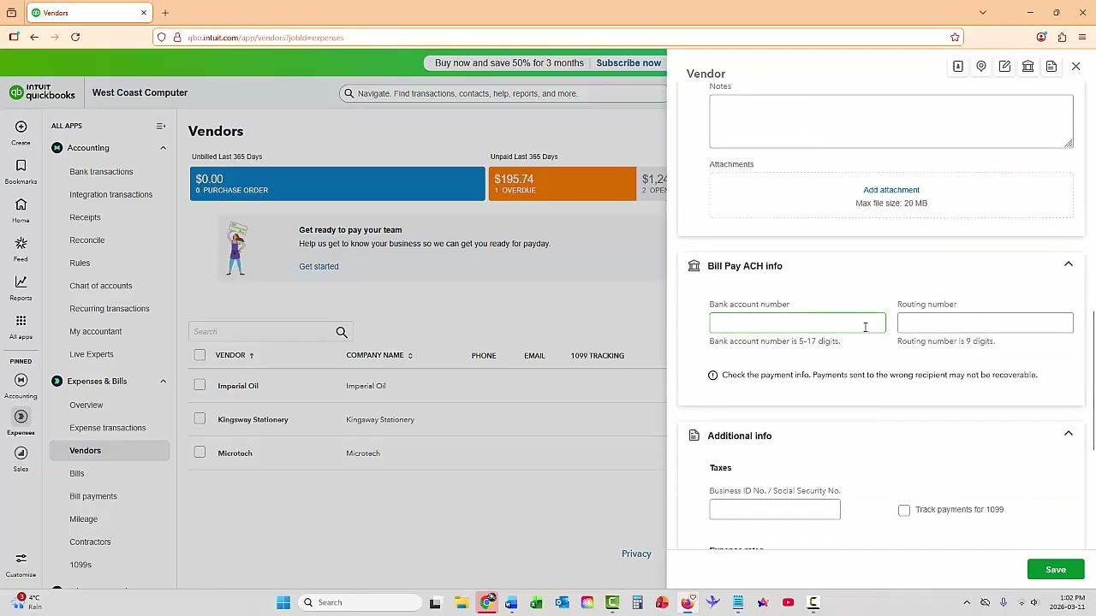The width and height of the screenshot is (1096, 616).
Task: Open Windows Start menu
Action: 283,602
